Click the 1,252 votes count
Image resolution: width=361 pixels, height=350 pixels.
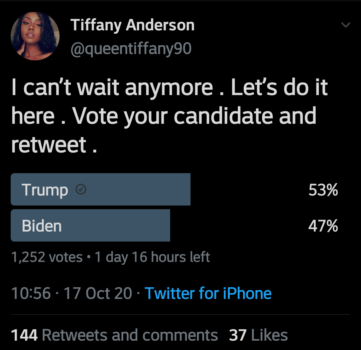coord(47,257)
